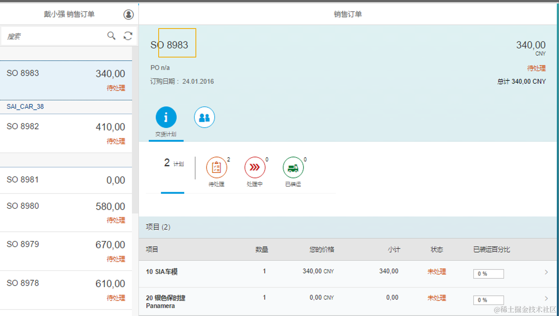Screen dimensions: 559x316
Task: Click the 340,00 CNY price of item 10
Action: coord(318,271)
